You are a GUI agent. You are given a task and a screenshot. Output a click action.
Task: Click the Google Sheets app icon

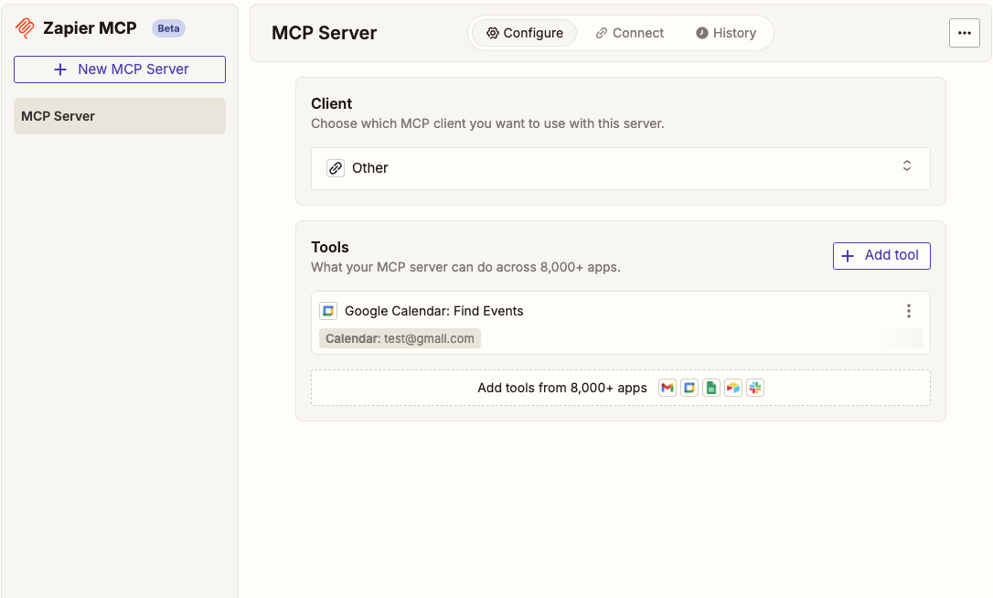click(x=711, y=388)
